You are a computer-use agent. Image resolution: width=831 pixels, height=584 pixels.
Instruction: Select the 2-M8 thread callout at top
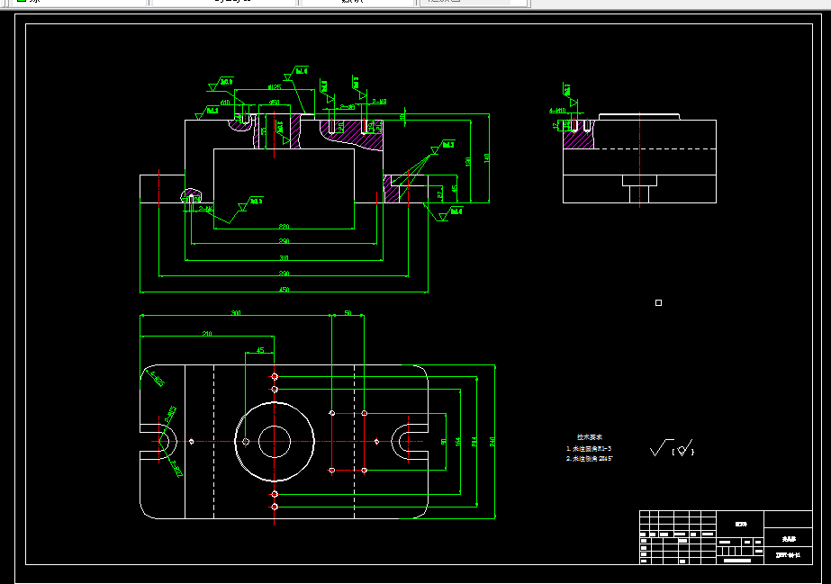click(x=379, y=101)
